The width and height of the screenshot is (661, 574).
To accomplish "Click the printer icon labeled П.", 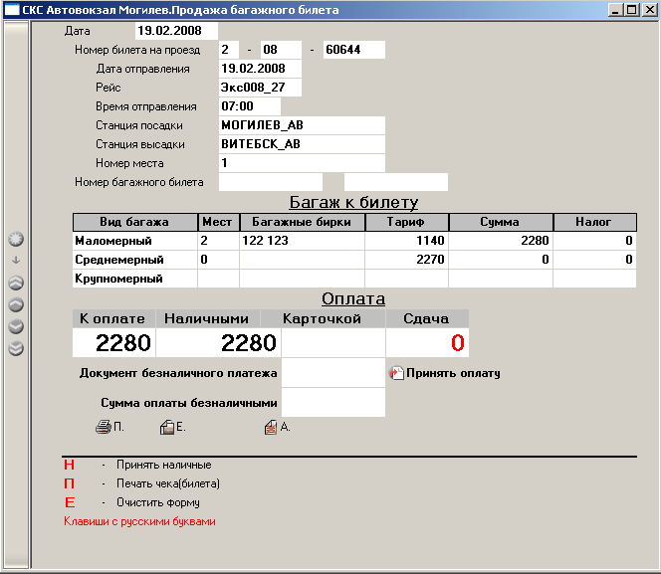I will (104, 427).
